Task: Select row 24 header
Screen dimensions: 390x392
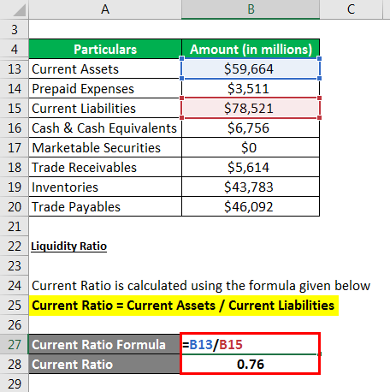Action: tap(15, 285)
